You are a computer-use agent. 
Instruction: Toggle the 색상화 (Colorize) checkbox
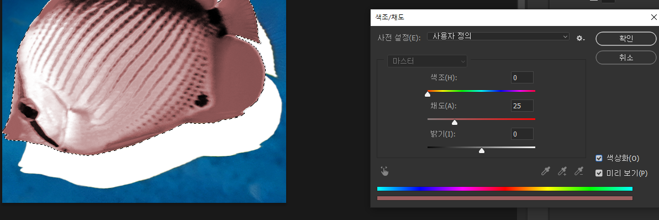599,158
